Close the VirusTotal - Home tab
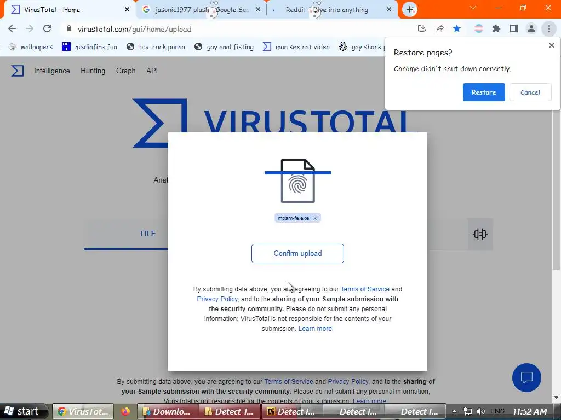 point(127,10)
